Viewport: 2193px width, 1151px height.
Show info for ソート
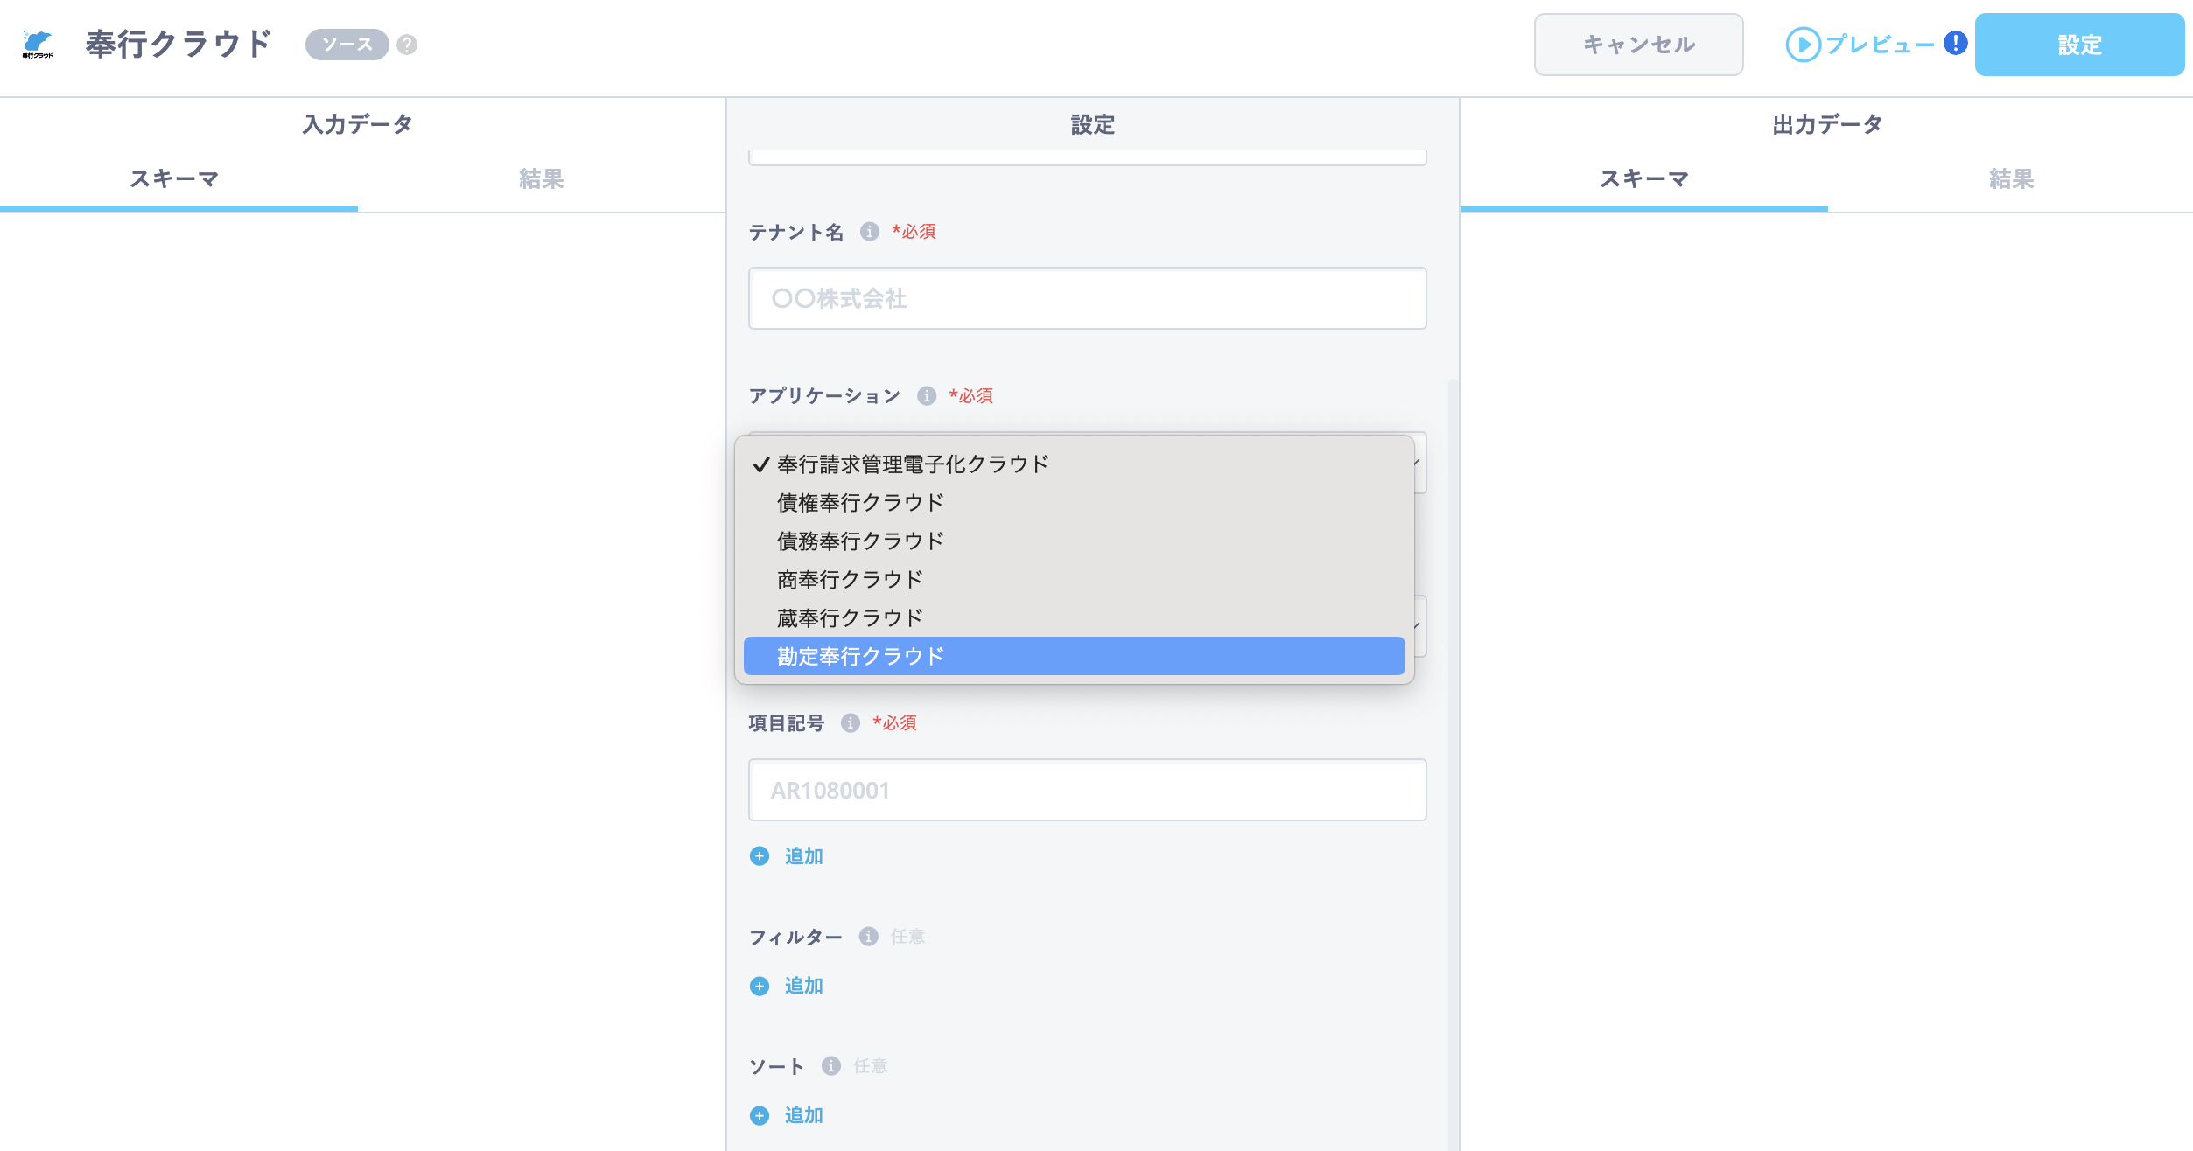(831, 1066)
